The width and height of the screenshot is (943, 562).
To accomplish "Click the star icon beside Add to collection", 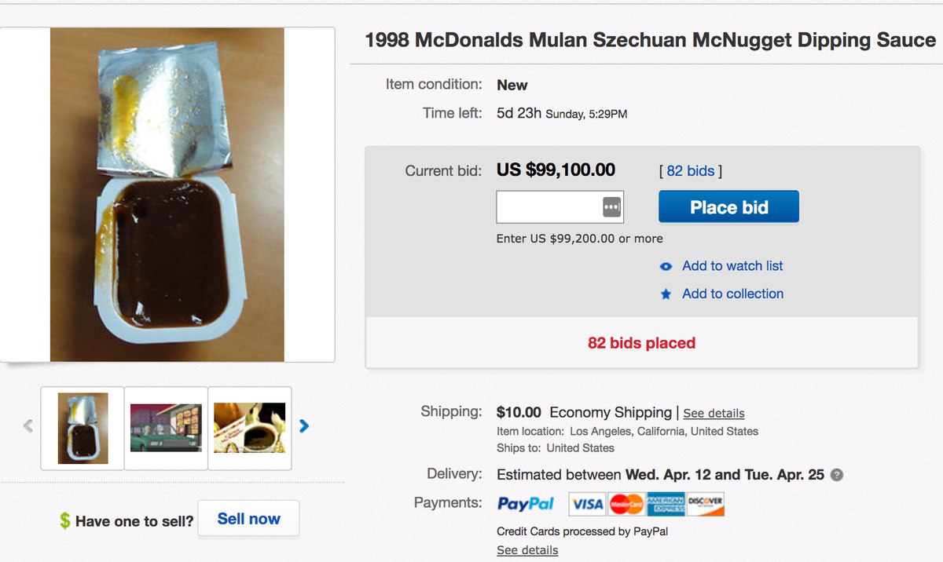I will [x=666, y=294].
